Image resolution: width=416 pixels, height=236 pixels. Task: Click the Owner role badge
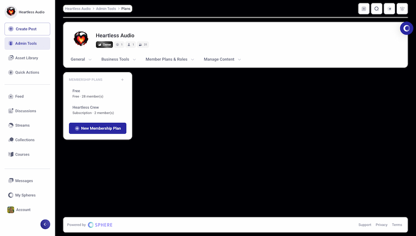[x=104, y=45]
